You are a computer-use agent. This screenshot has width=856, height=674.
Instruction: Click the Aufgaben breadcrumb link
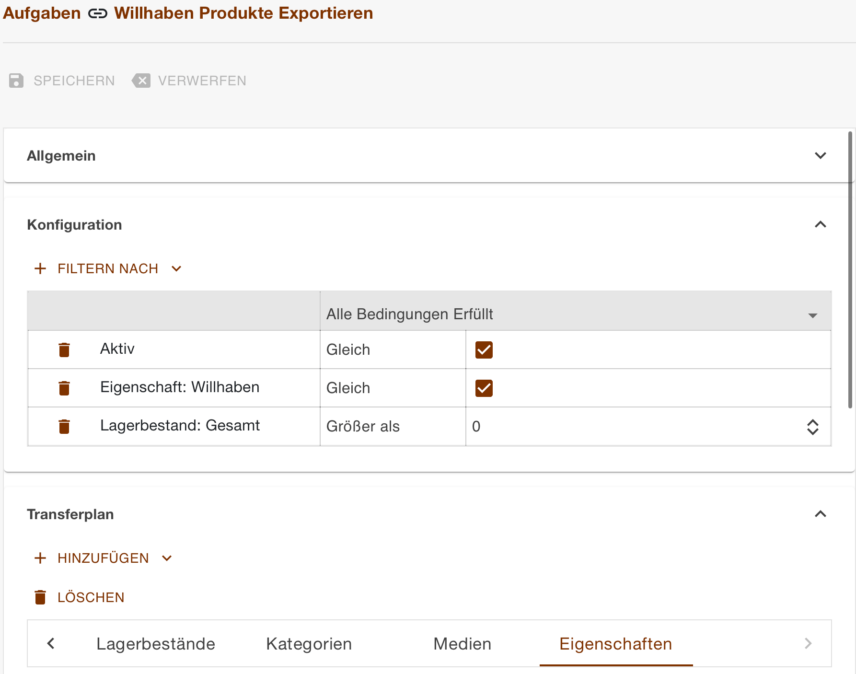click(x=42, y=13)
